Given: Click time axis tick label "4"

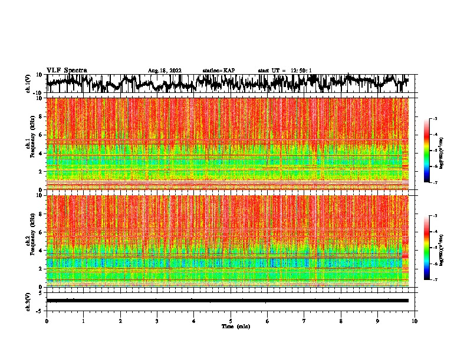Looking at the screenshot, I should point(194,321).
